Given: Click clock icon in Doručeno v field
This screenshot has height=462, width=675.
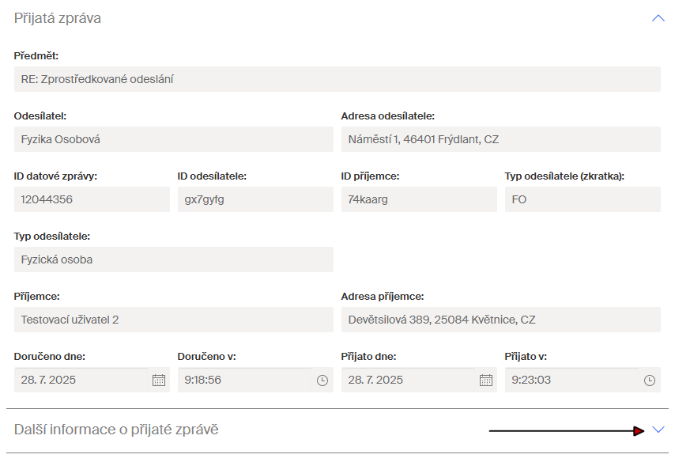Looking at the screenshot, I should click(x=322, y=381).
